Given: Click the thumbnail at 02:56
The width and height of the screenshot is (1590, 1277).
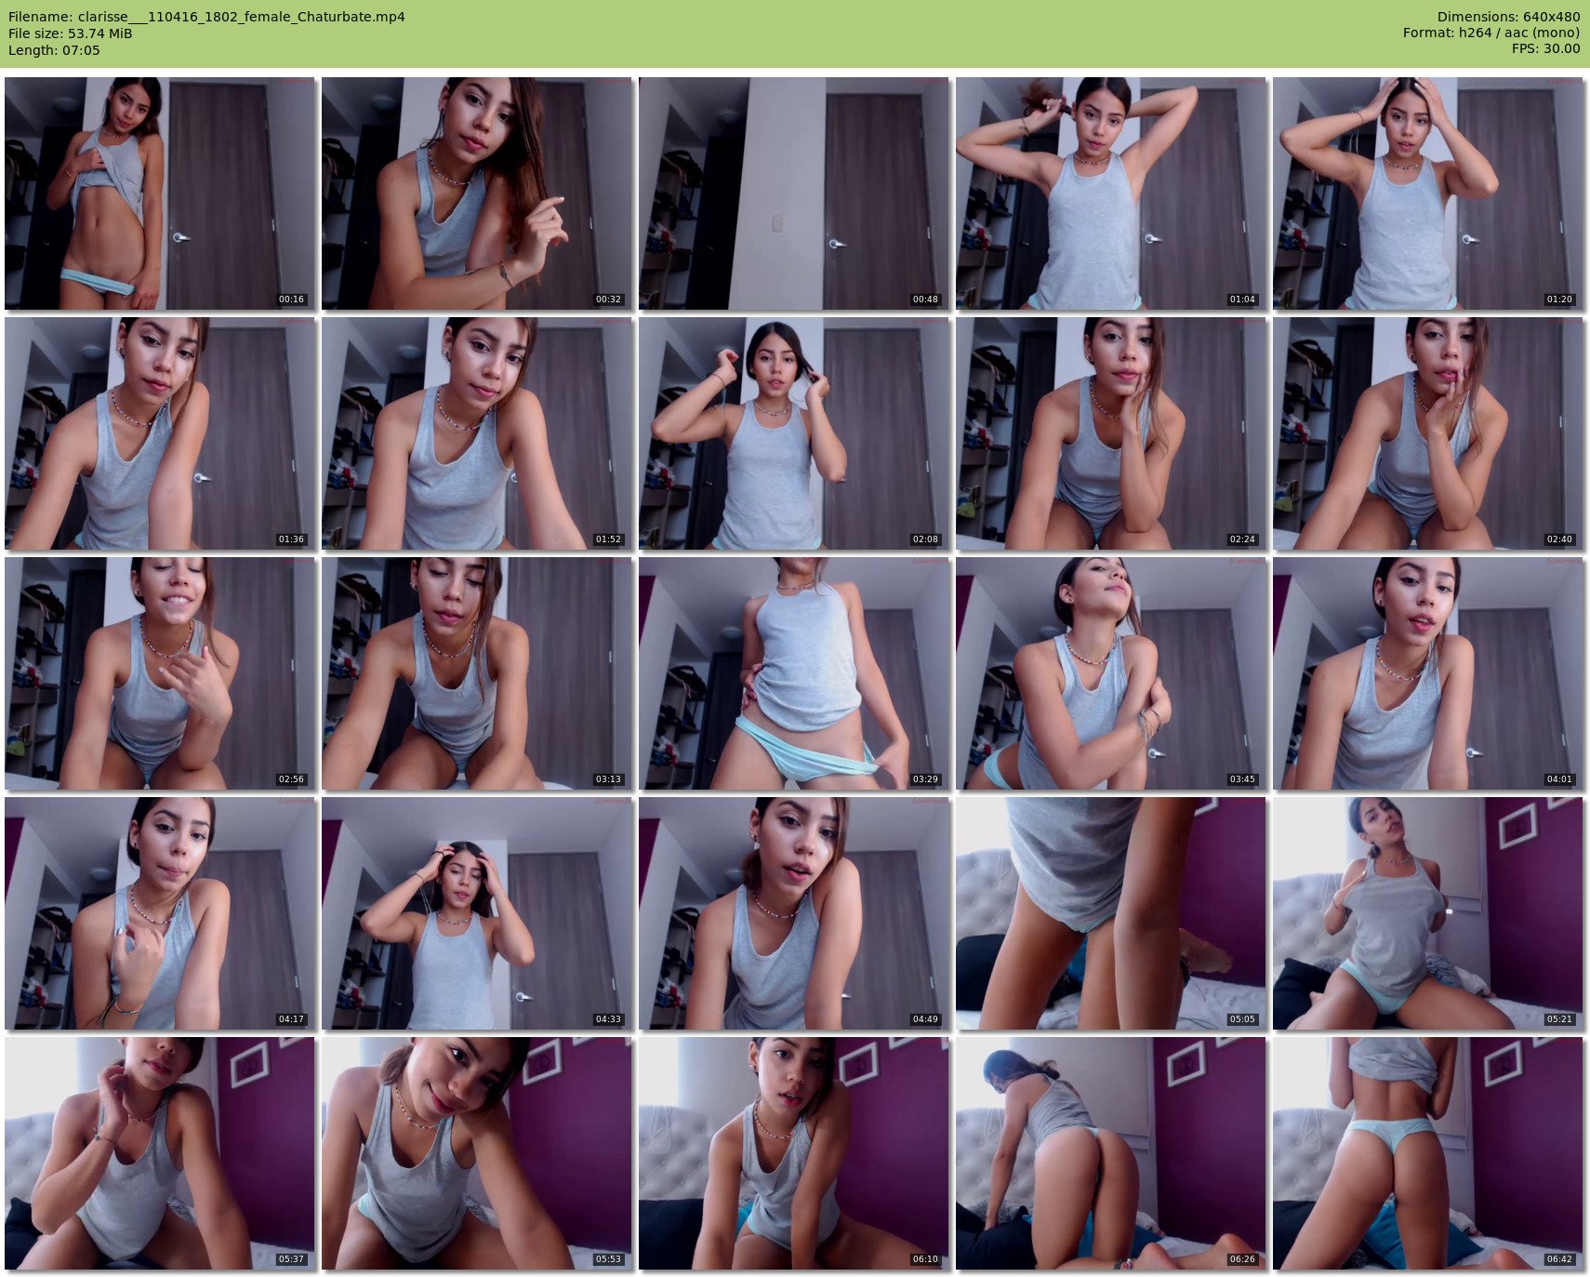Looking at the screenshot, I should (x=160, y=673).
